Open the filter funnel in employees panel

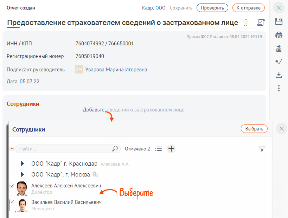pyautogui.click(x=262, y=149)
